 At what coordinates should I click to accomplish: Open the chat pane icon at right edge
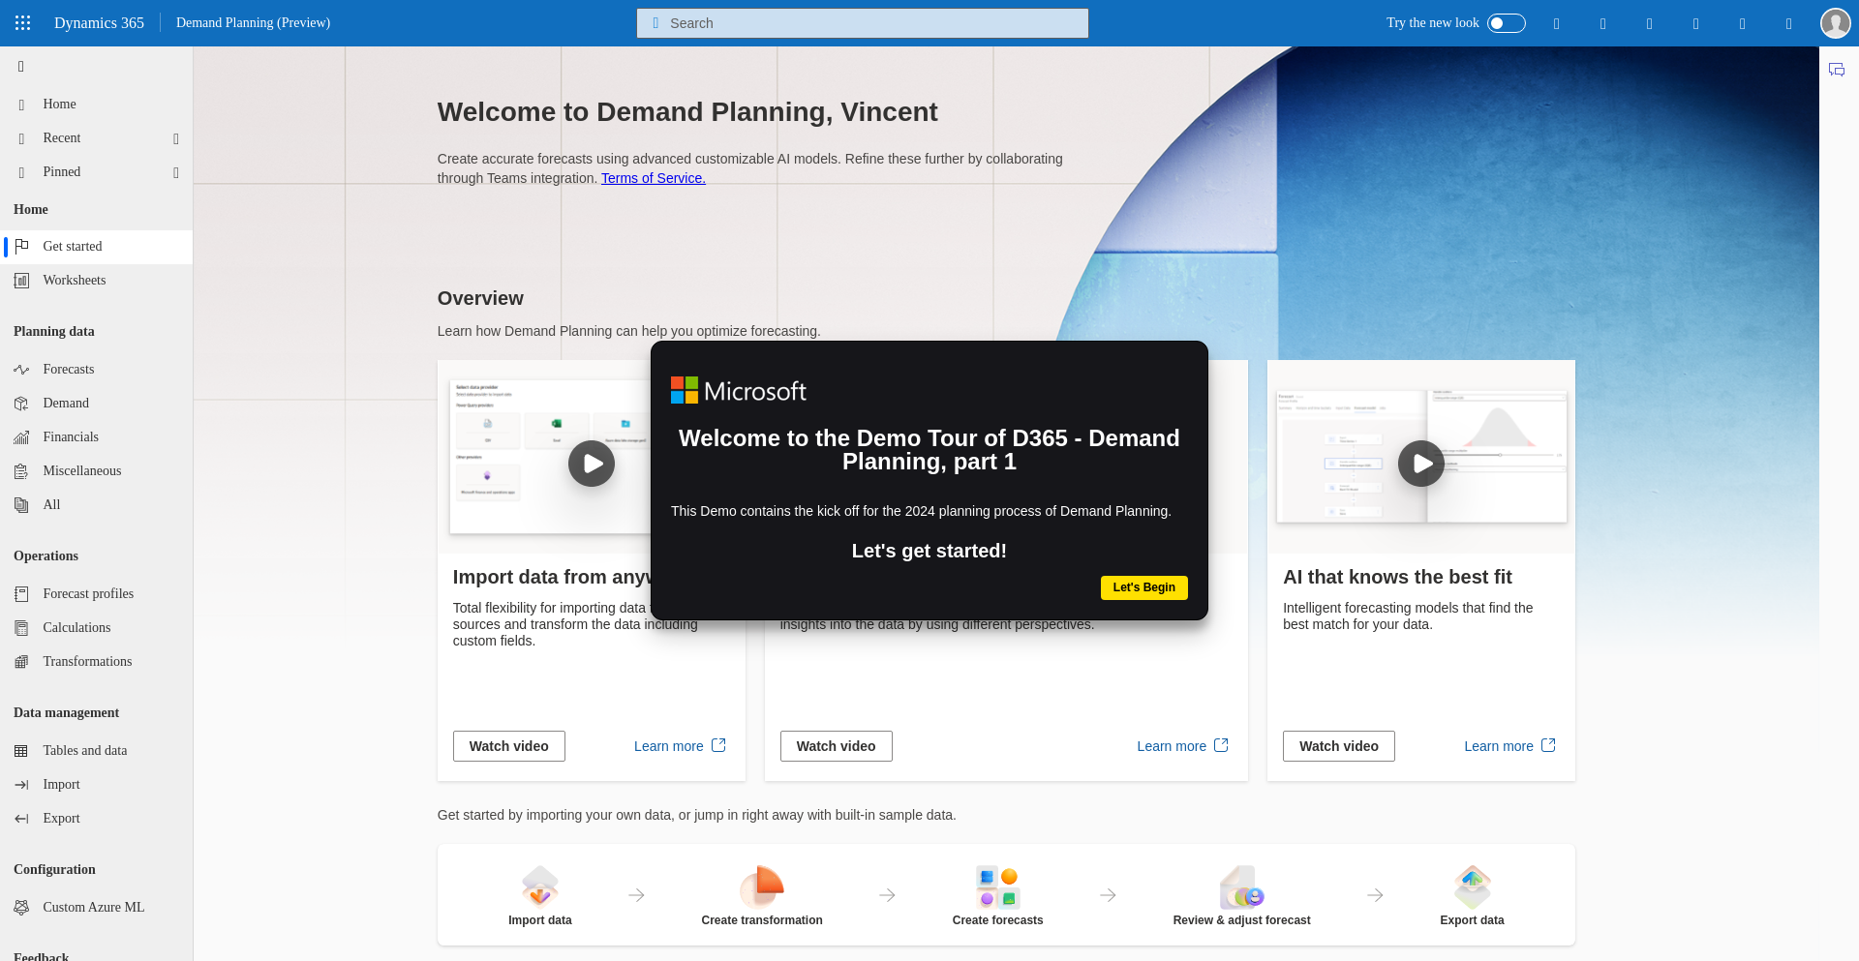(x=1837, y=70)
